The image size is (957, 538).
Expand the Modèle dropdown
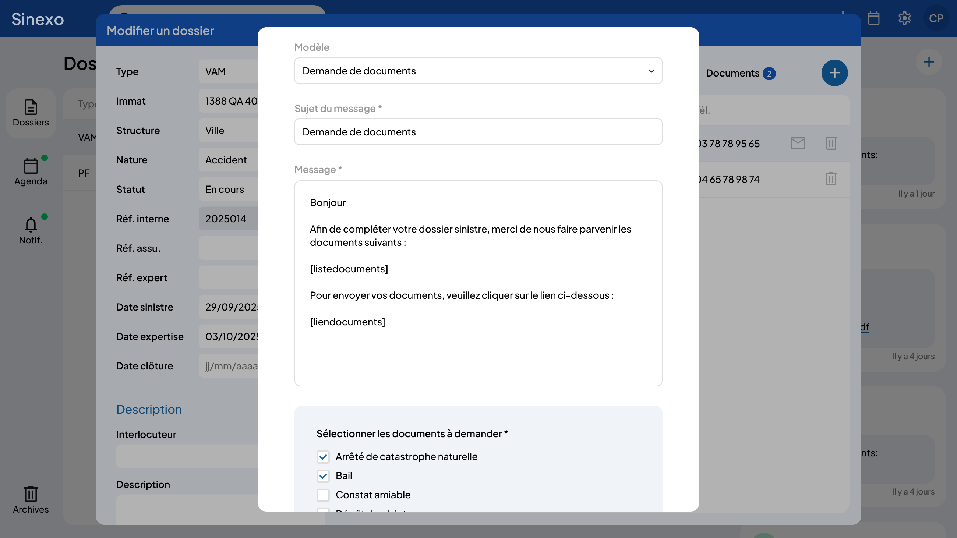click(478, 71)
